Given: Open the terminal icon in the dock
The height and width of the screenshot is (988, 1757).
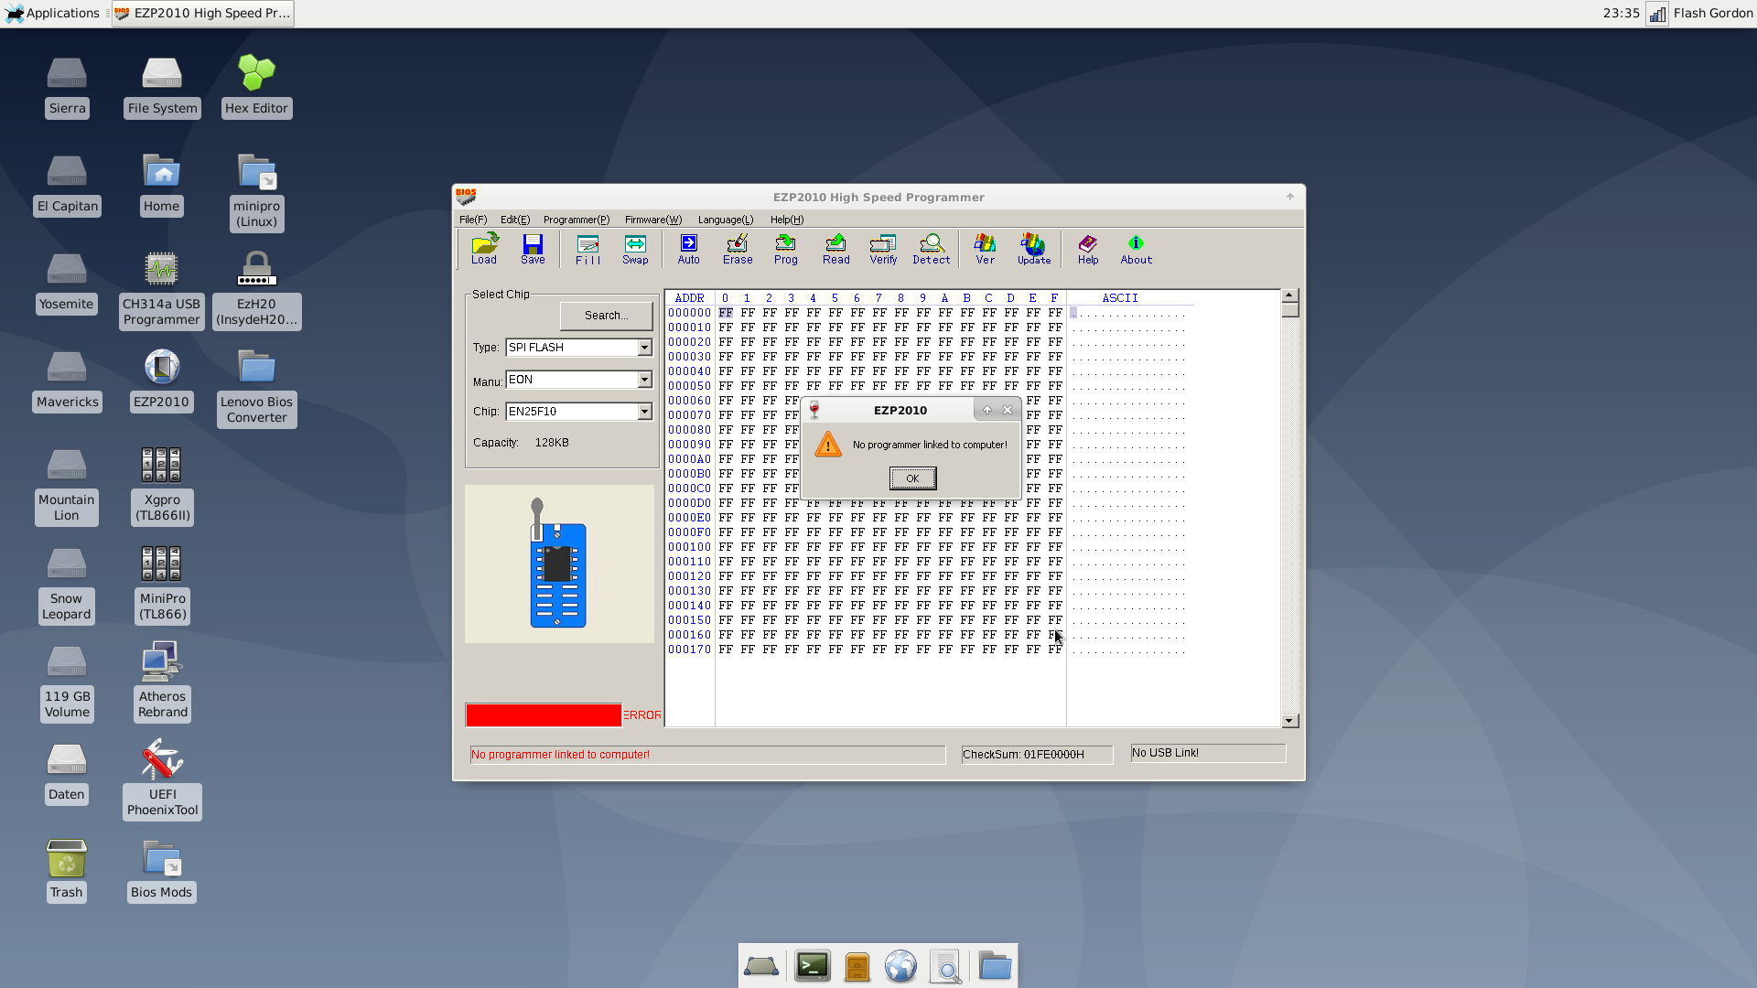Looking at the screenshot, I should (x=812, y=966).
